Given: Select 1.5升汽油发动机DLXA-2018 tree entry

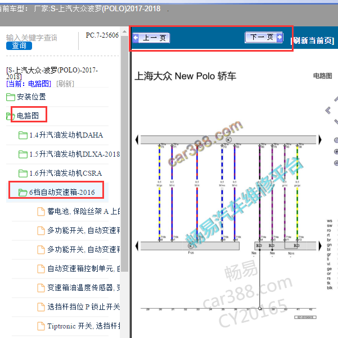Looking at the screenshot, I should click(x=74, y=154).
